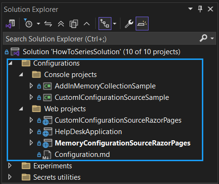
Task: Click the single up caret toolbar icon
Action: coord(87,24)
